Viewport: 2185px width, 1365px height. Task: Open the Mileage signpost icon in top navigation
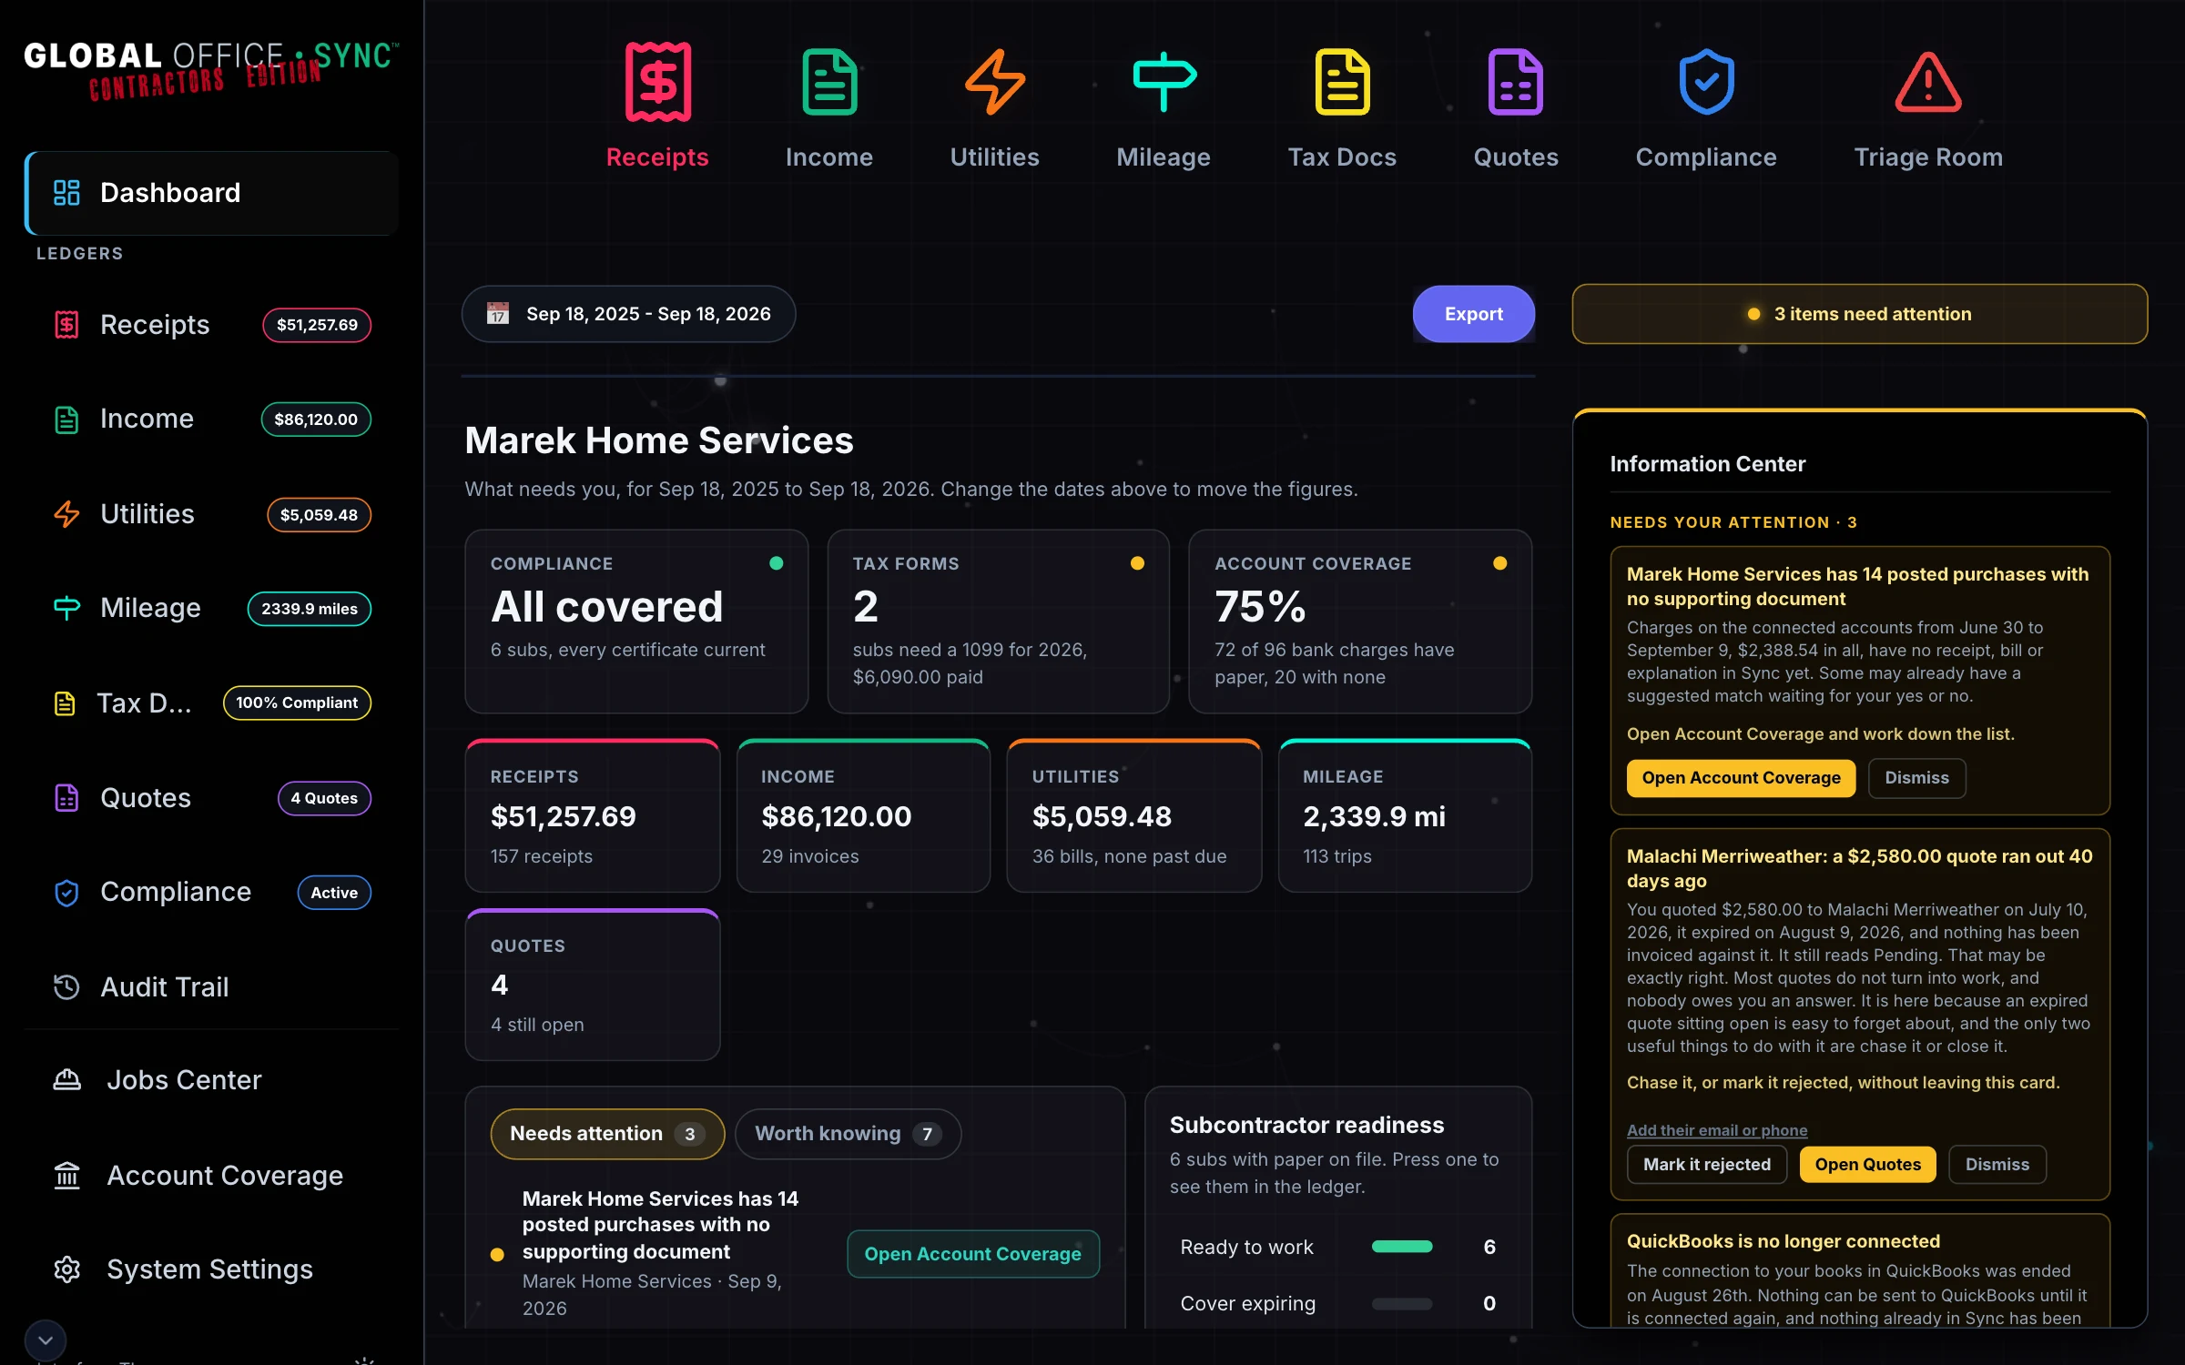coord(1164,82)
